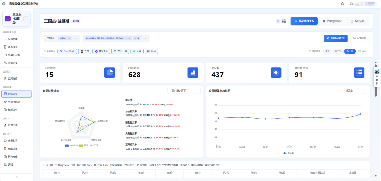Toggle the Kimi platform filter

pos(151,51)
